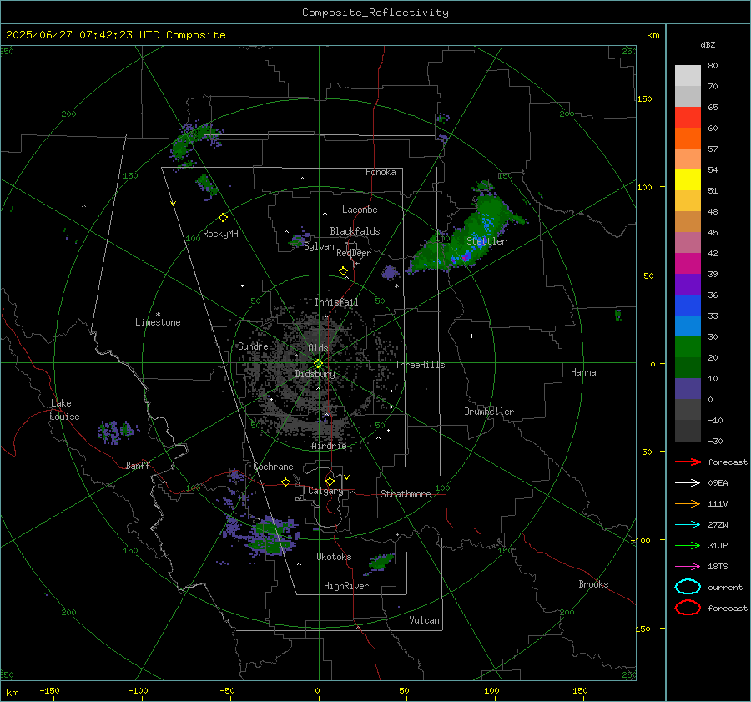The height and width of the screenshot is (702, 751).
Task: Click the light blue 30-33 dBZ swatch
Action: 688,326
